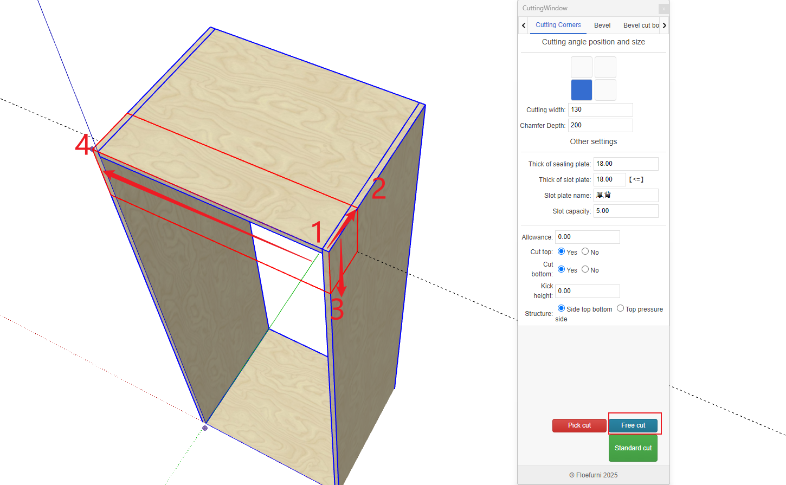Choose the Top pressure side structure option
This screenshot has height=485, width=786.
tap(620, 308)
